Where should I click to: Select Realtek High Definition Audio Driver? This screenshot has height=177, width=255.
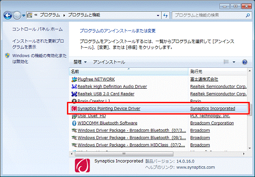pyautogui.click(x=112, y=86)
